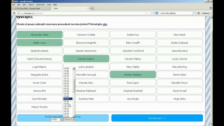Click the bookmark star icon in address bar

146,13
